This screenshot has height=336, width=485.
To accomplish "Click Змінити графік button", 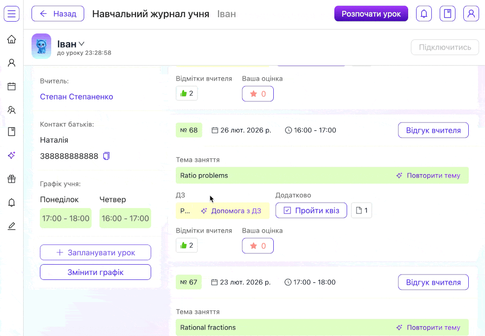I will pyautogui.click(x=96, y=272).
